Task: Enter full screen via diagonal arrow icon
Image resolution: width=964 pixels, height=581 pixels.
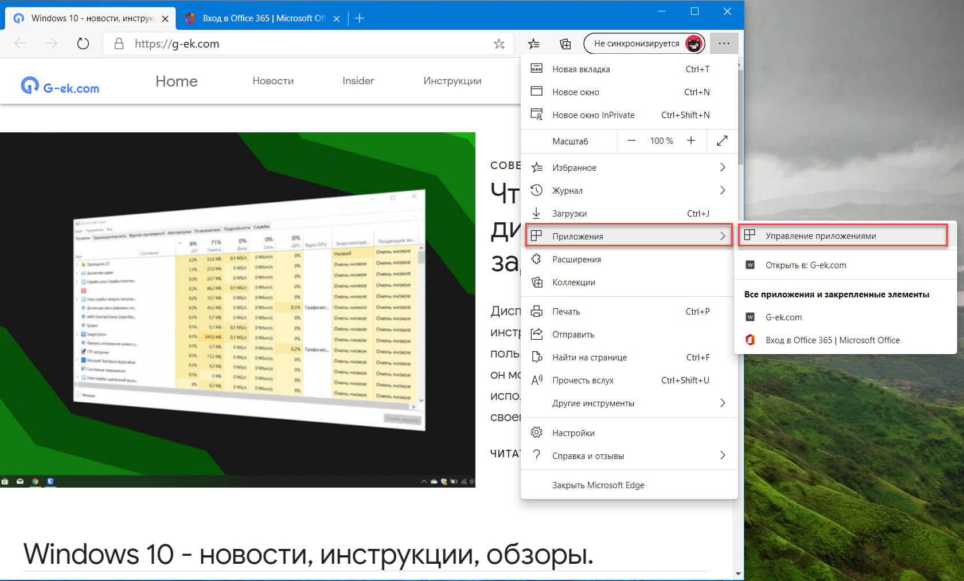Action: coord(722,141)
